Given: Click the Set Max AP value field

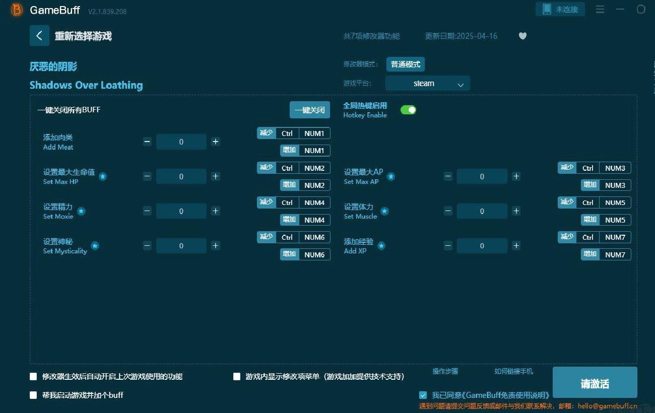Looking at the screenshot, I should click(482, 177).
